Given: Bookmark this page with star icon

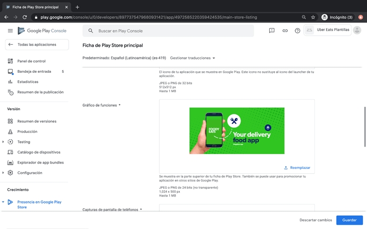Looking at the screenshot, I should [x=313, y=17].
